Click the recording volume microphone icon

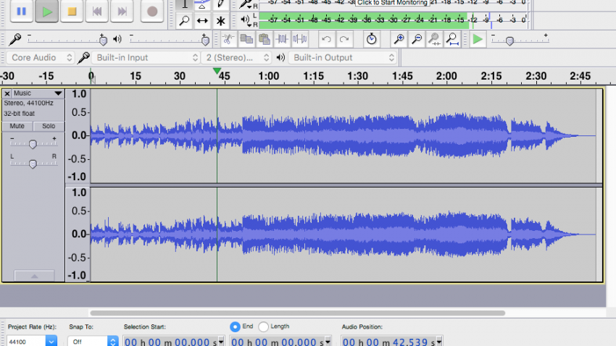[x=15, y=39]
